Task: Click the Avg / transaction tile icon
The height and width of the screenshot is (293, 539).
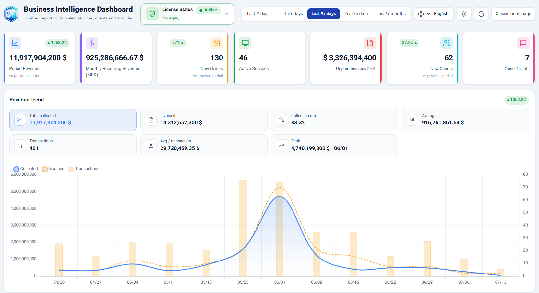Action: pyautogui.click(x=151, y=146)
